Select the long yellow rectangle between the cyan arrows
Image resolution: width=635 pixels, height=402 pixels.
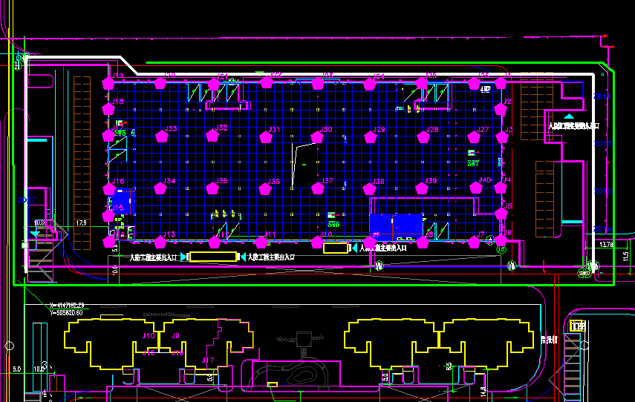[212, 257]
